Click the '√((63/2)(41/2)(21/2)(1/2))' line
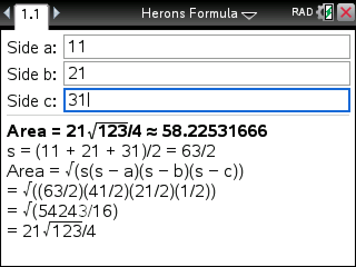This screenshot has height=267, width=356. (111, 191)
